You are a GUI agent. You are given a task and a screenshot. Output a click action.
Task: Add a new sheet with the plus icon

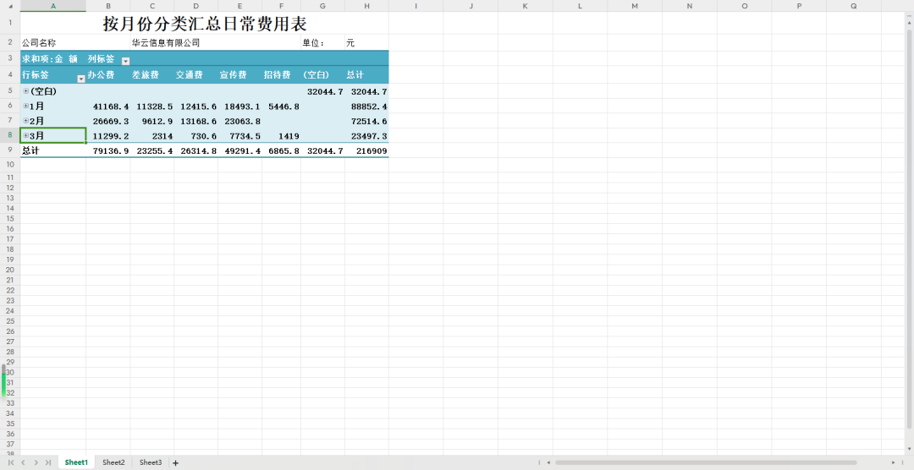point(175,463)
